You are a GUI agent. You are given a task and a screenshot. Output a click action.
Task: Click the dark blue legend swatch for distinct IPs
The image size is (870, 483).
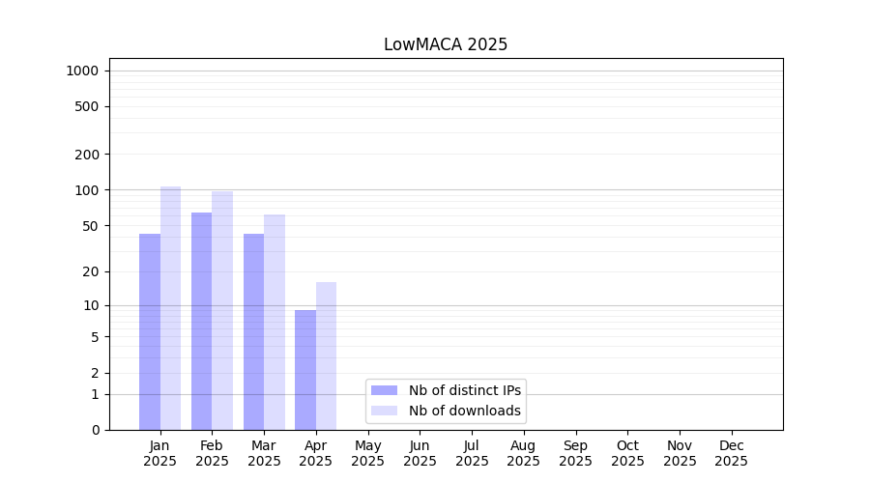point(384,390)
